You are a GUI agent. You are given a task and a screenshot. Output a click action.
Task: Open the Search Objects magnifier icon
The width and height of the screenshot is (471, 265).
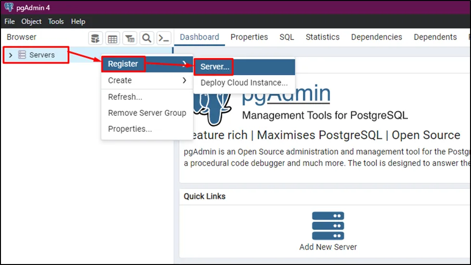[147, 39]
